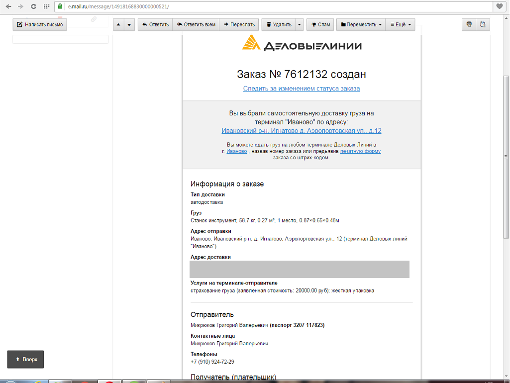Click the страхование груза services text
Image resolution: width=510 pixels, height=383 pixels.
[x=282, y=290]
